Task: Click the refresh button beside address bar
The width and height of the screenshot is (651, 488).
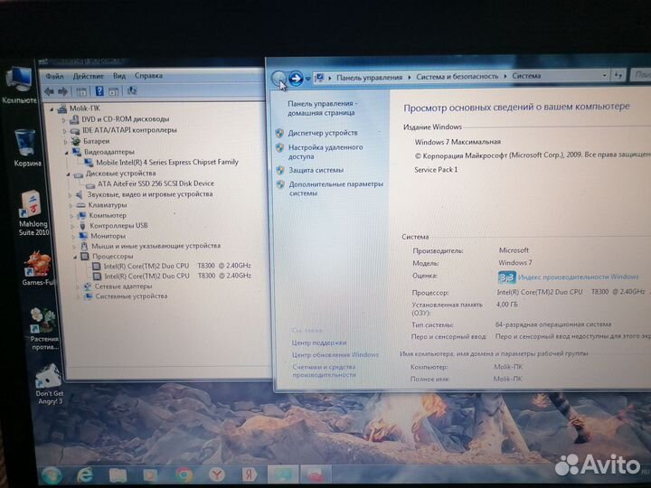Action: 618,76
